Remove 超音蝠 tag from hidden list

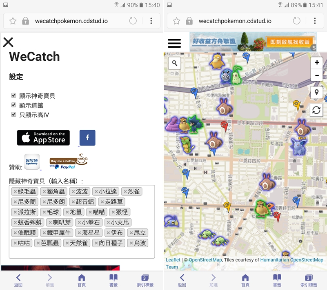click(73, 201)
